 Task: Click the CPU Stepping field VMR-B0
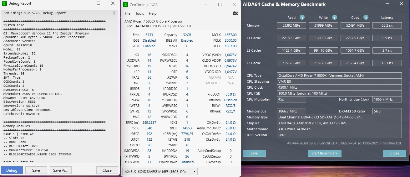point(339,81)
